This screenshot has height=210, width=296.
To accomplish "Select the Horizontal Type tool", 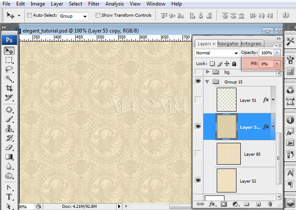I will pos(9,197).
